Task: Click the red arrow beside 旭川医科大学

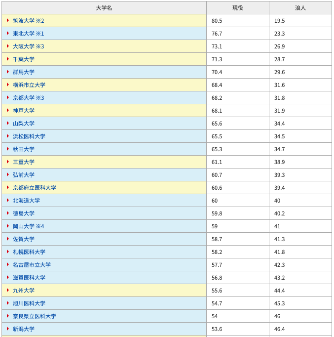Action: coord(8,303)
